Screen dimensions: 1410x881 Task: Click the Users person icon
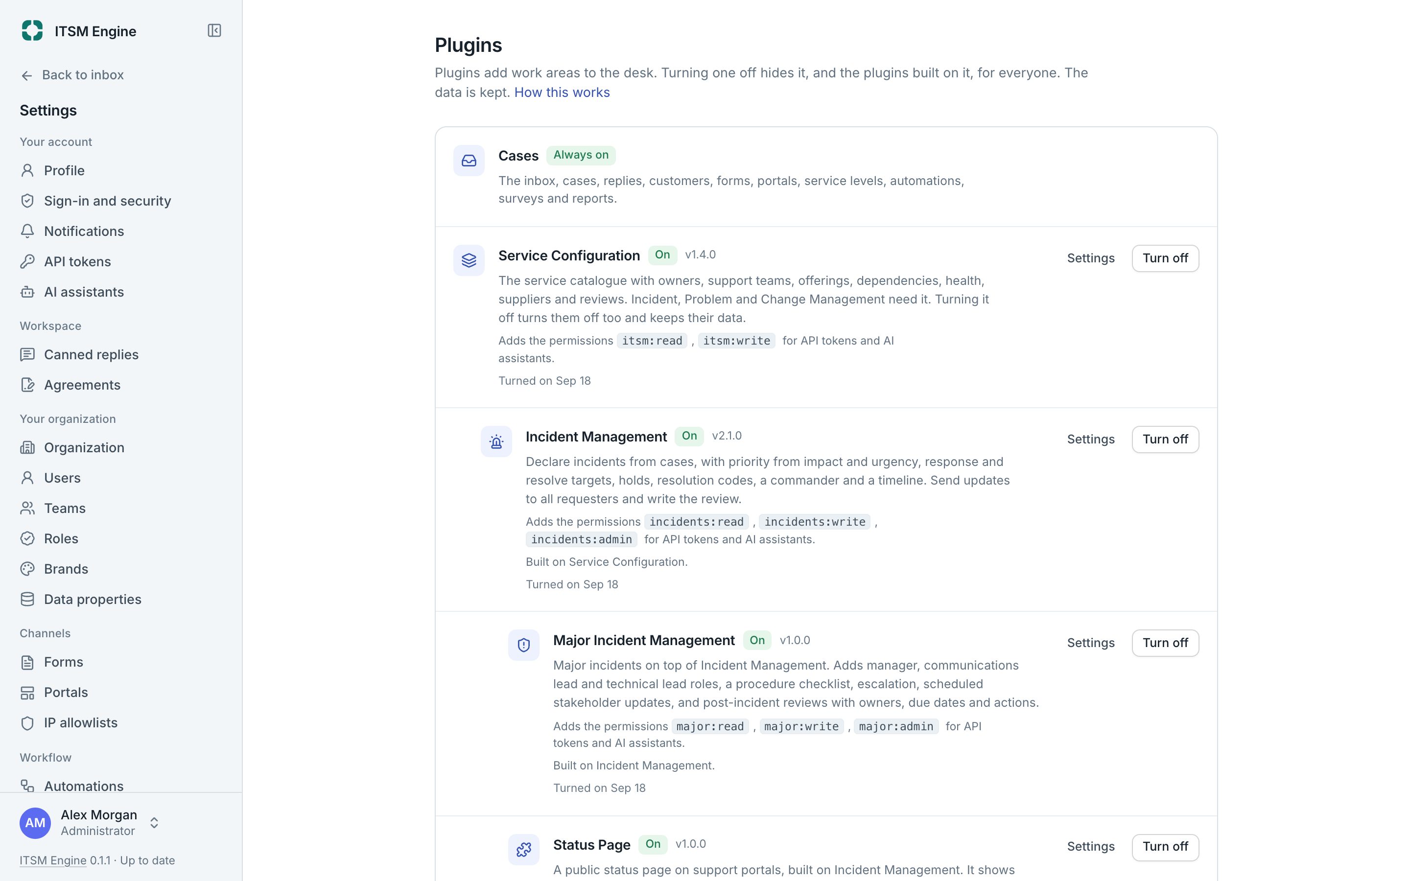click(27, 477)
